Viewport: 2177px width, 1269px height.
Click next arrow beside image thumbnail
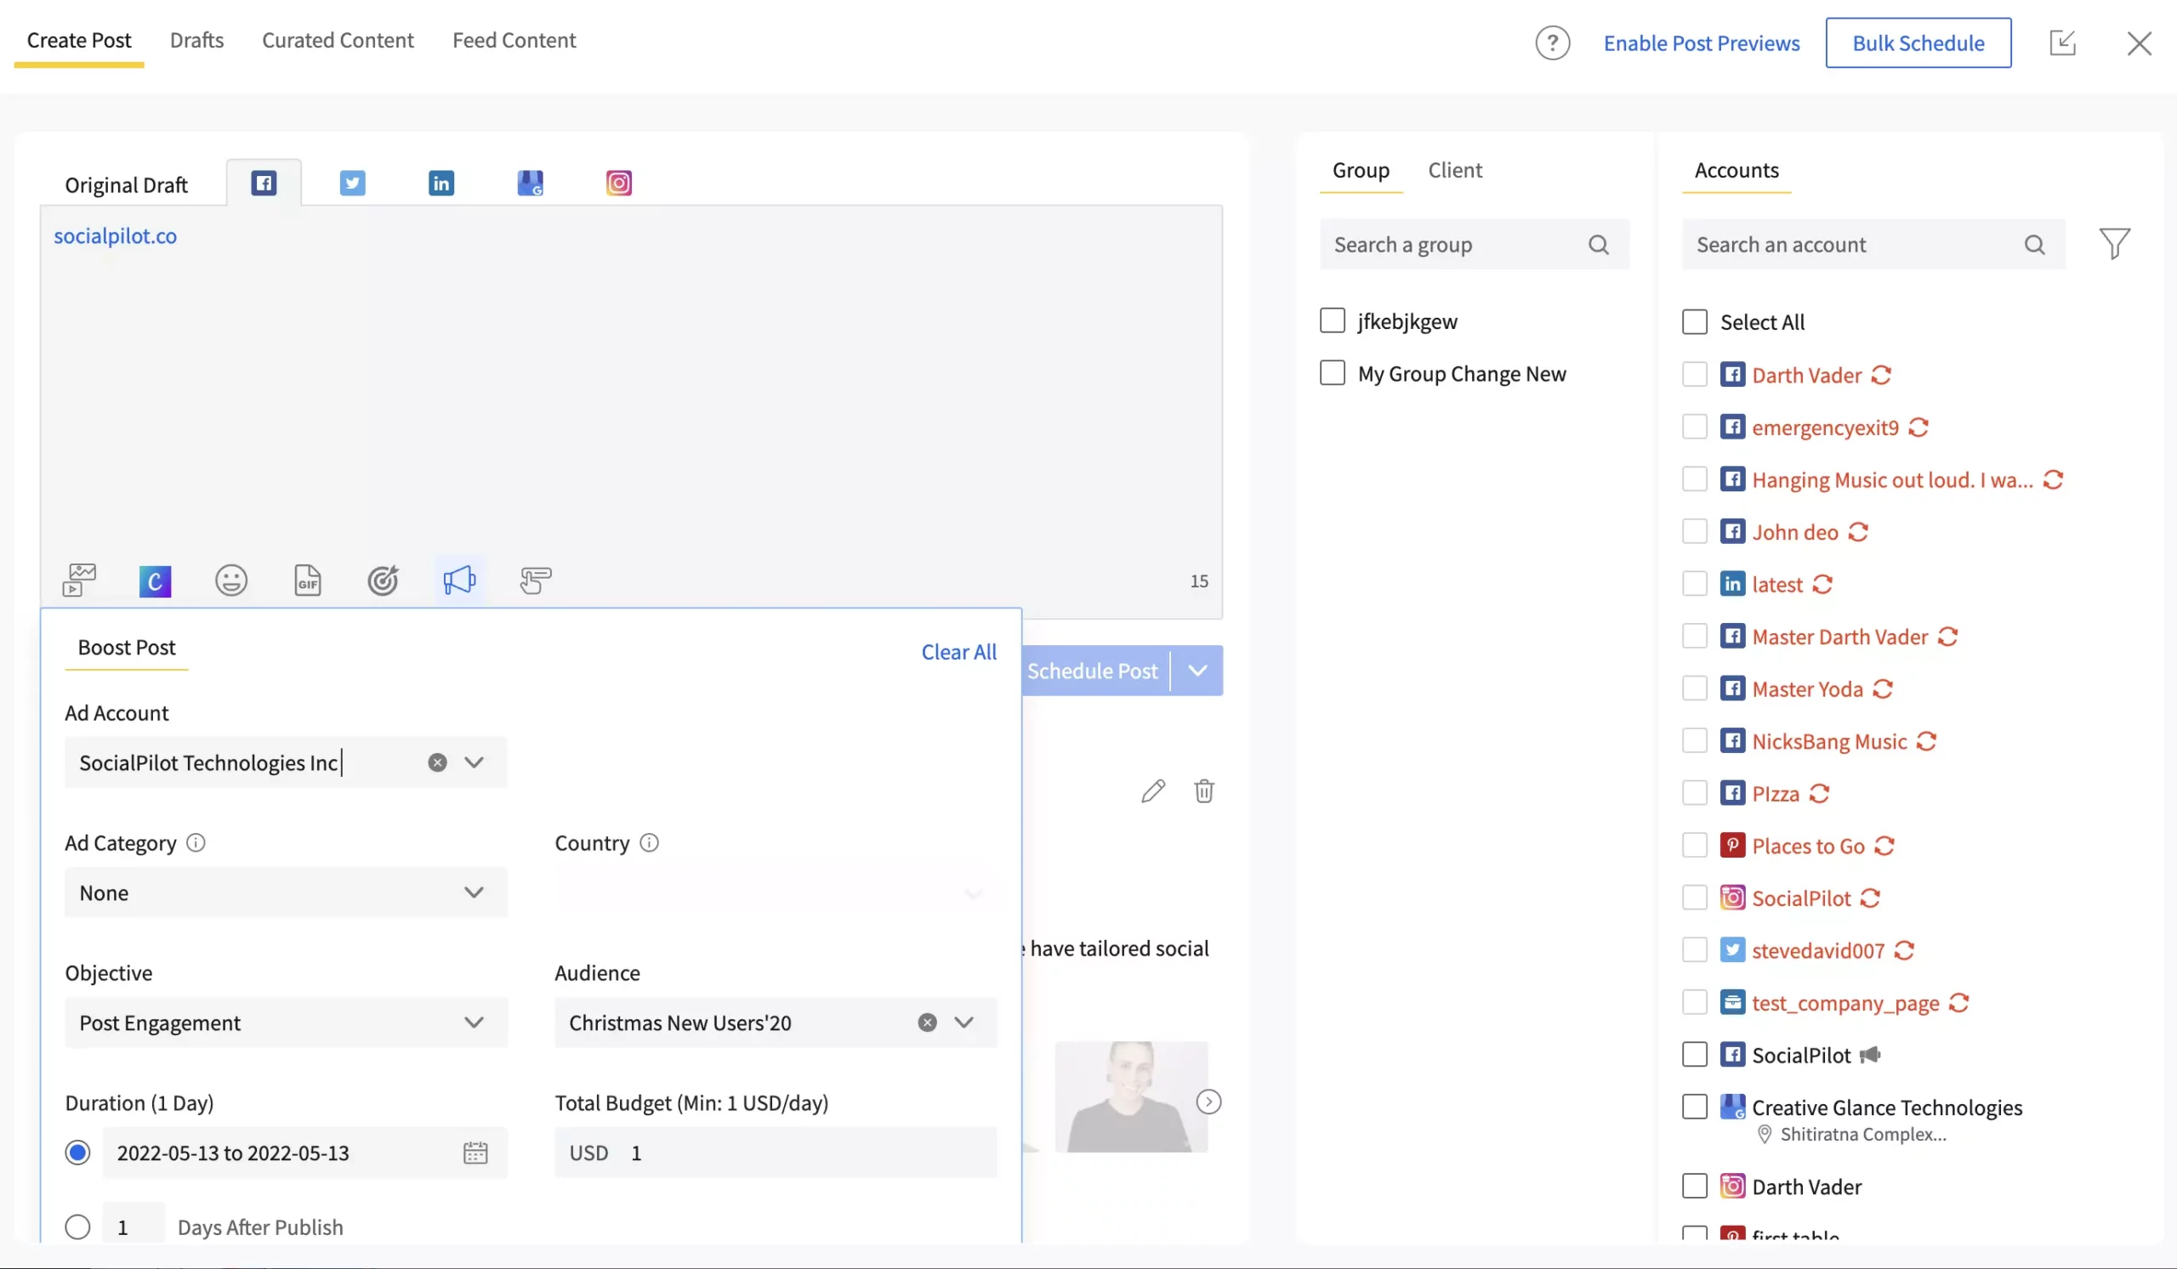pyautogui.click(x=1208, y=1102)
